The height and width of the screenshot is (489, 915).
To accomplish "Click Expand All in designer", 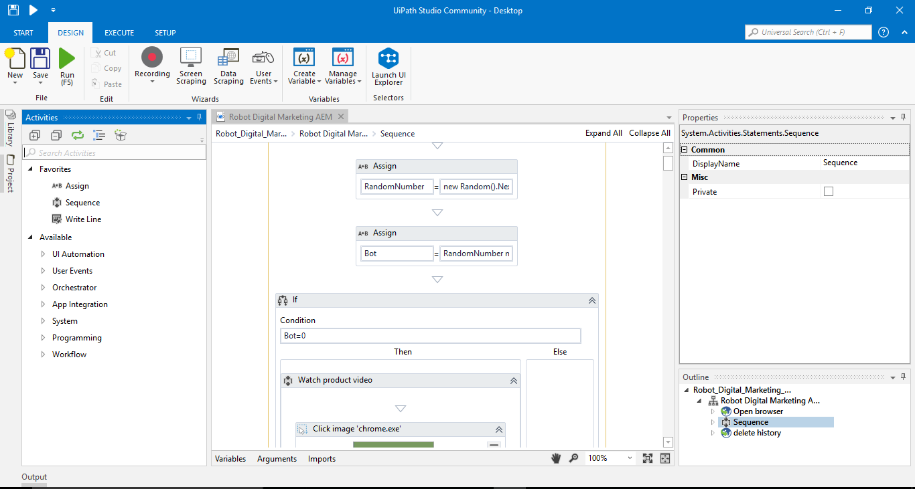I will [x=604, y=133].
